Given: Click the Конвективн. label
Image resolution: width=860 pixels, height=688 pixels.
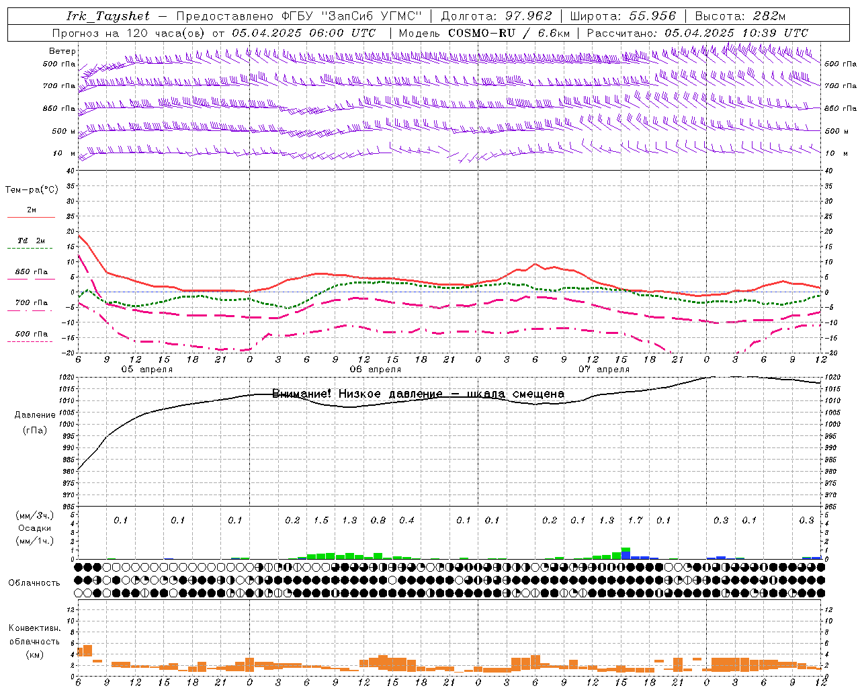Looking at the screenshot, I should point(34,628).
